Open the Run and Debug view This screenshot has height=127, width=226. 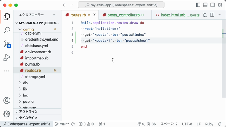coord(7,57)
